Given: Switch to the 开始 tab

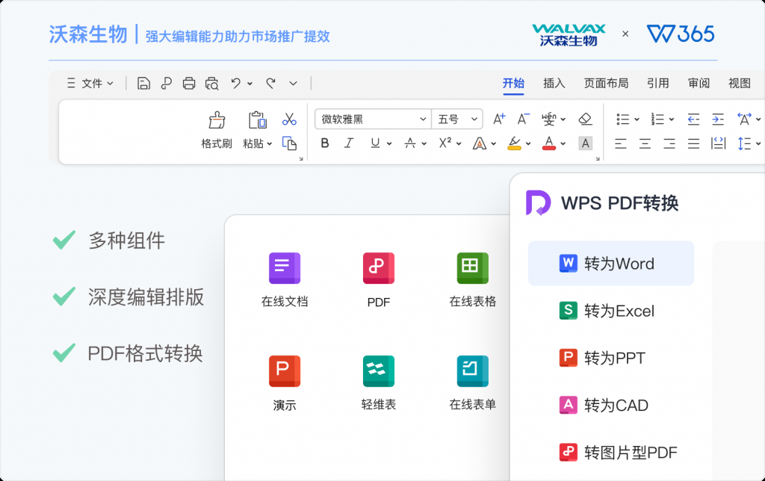Looking at the screenshot, I should [x=513, y=84].
